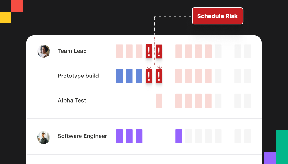Click first red warning block in Prototype build row
Viewport: 288px width, 164px height.
149,76
